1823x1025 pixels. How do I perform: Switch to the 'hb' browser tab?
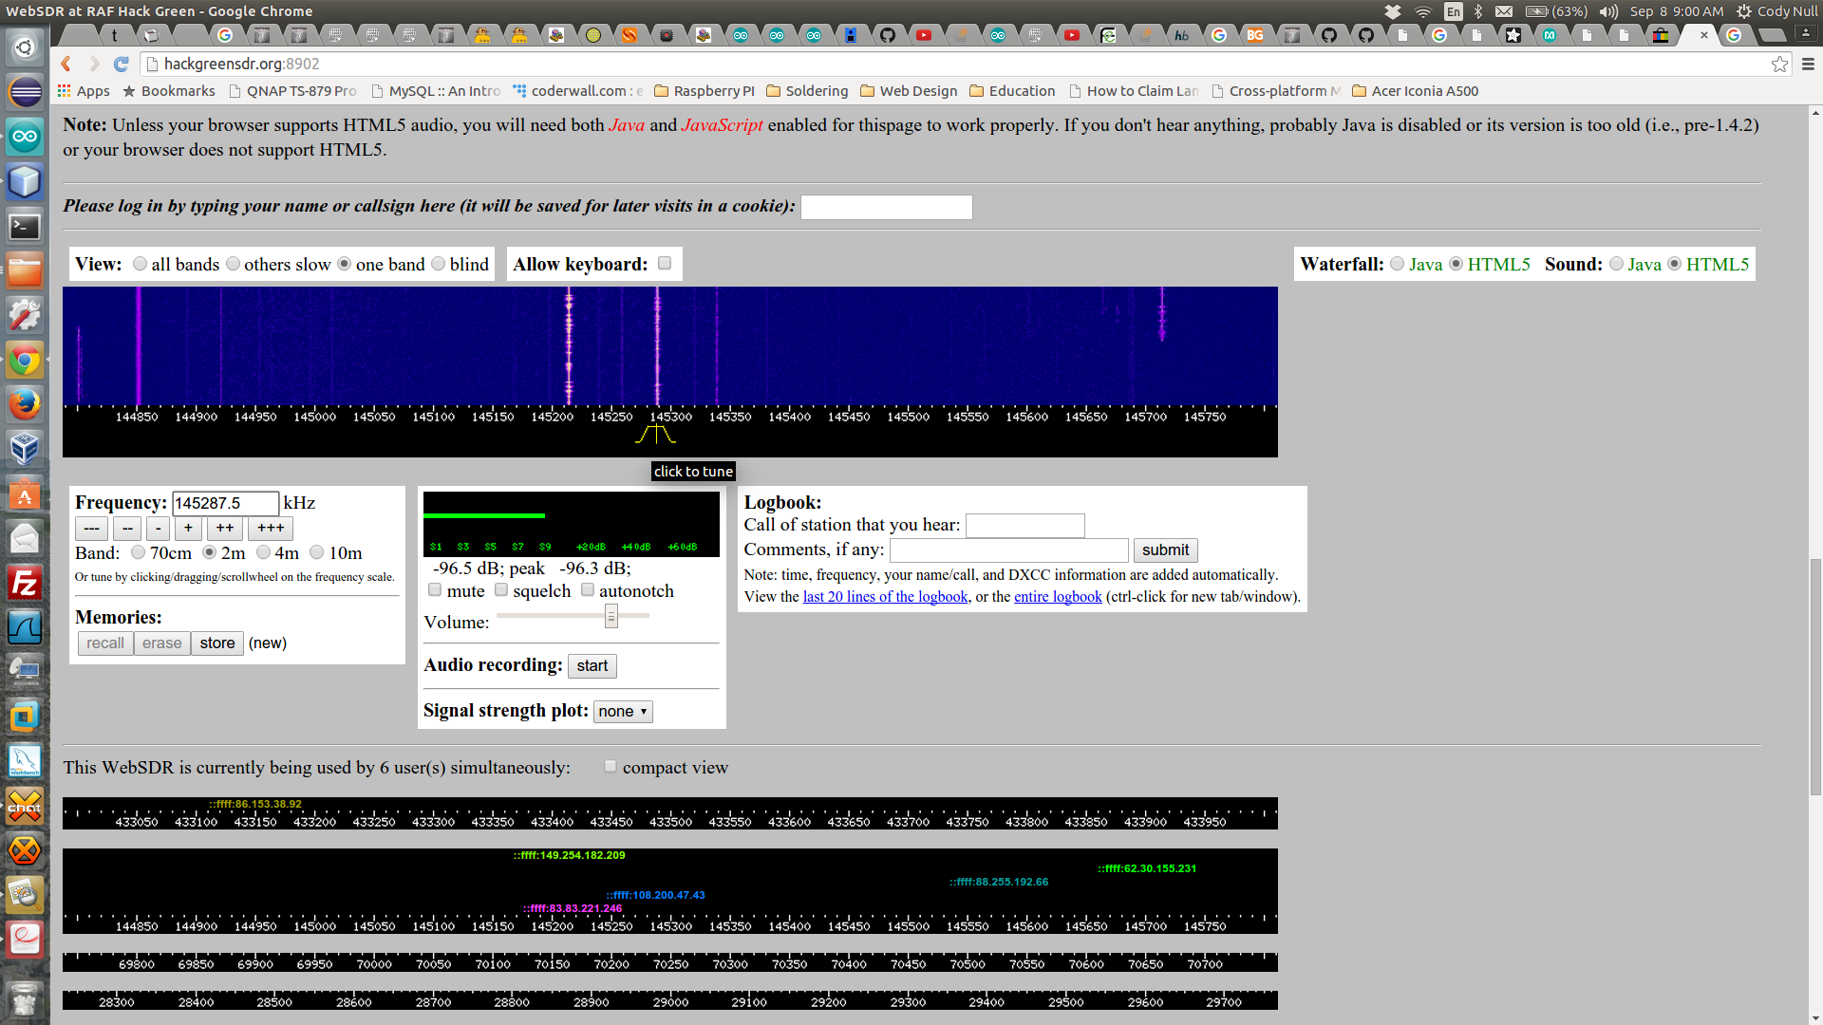pos(1182,35)
